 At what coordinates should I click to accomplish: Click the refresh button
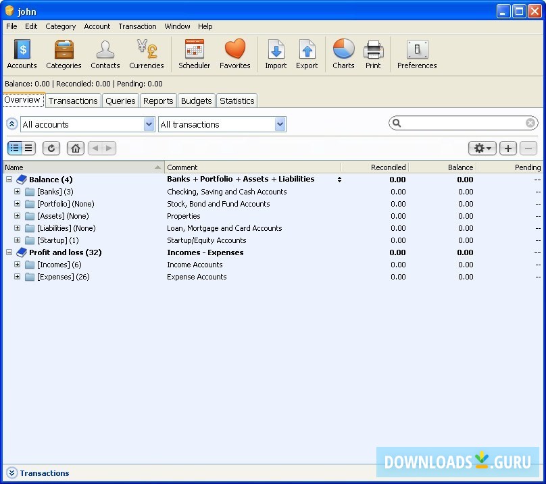[x=51, y=149]
